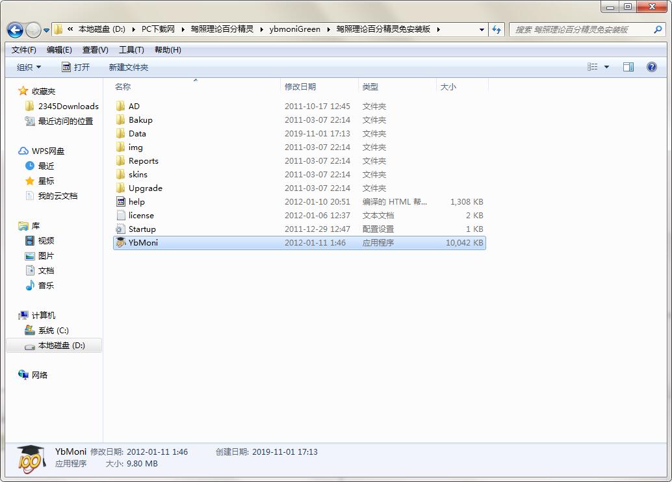This screenshot has height=482, width=672.
Task: Click the refresh button next to address bar
Action: pyautogui.click(x=497, y=30)
